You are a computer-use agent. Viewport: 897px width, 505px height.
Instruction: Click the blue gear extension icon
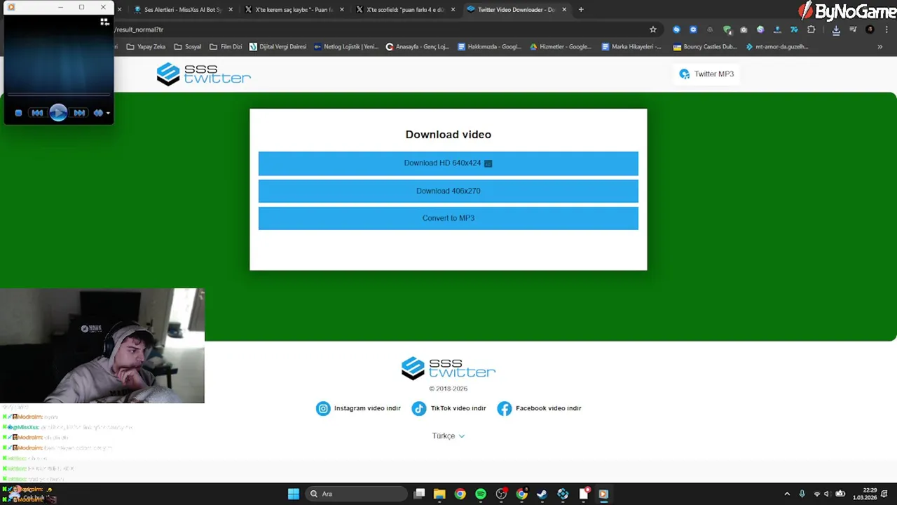693,29
